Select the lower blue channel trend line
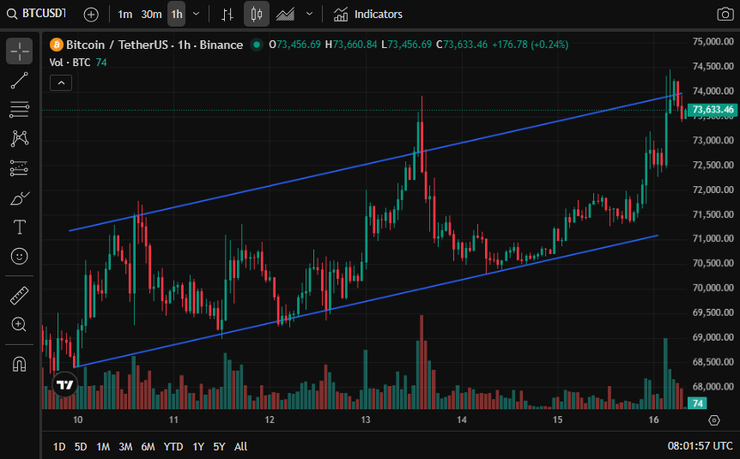740x459 pixels. 368,300
